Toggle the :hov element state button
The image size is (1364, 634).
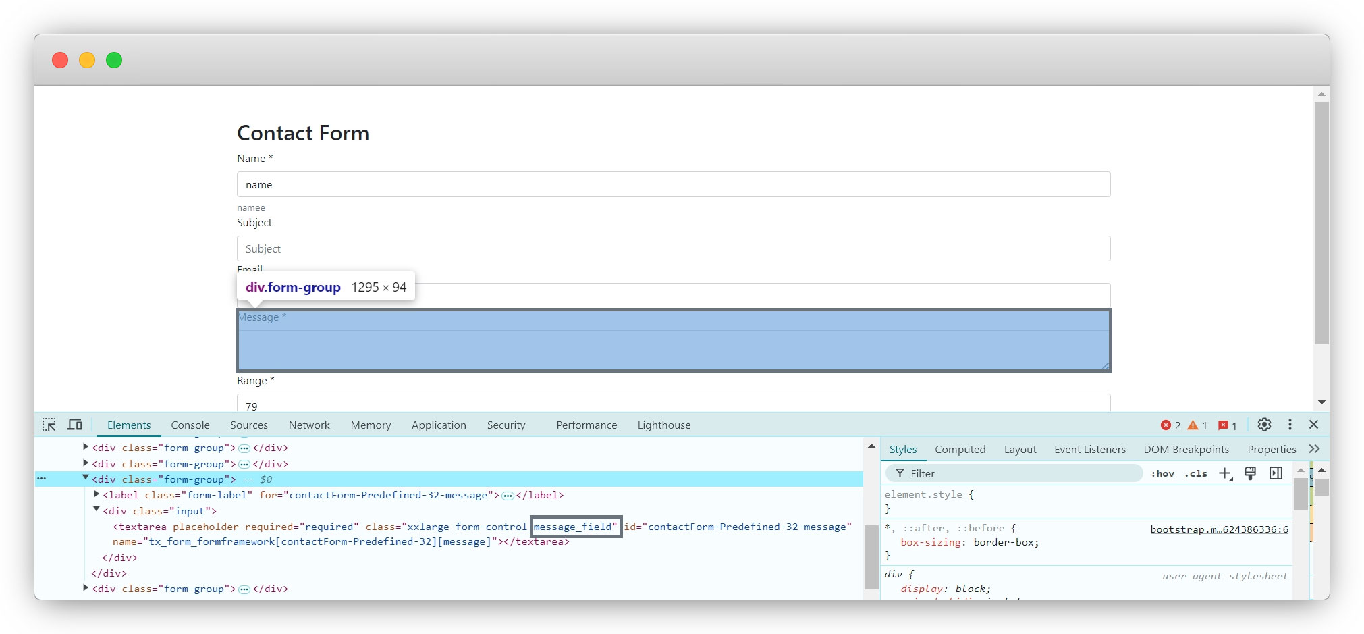tap(1162, 473)
